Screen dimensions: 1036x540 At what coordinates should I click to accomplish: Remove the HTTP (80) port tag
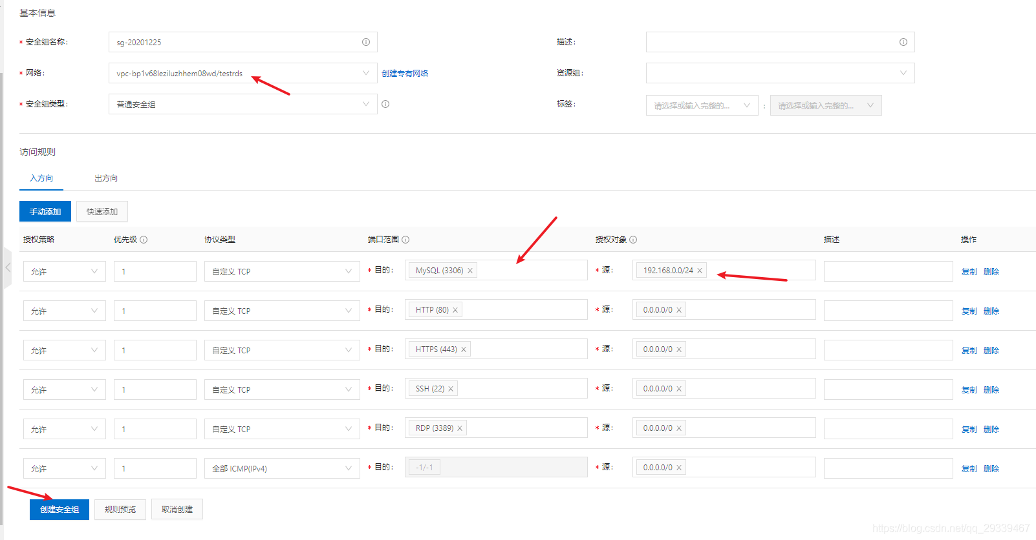[455, 310]
